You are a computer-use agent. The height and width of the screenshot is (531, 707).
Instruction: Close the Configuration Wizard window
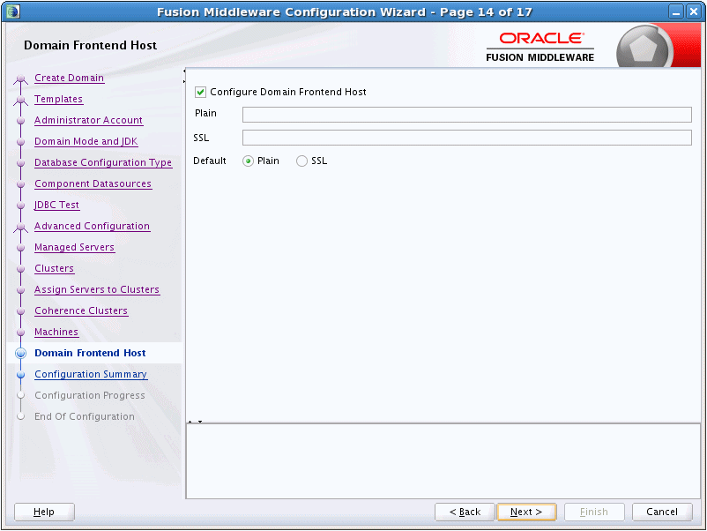tap(694, 11)
